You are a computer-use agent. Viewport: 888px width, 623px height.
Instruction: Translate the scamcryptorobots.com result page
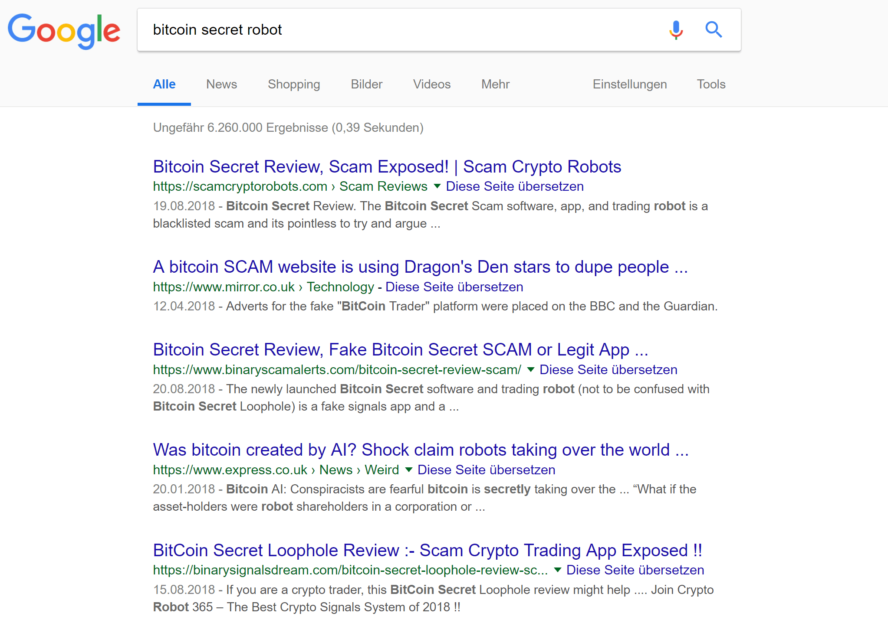point(515,186)
